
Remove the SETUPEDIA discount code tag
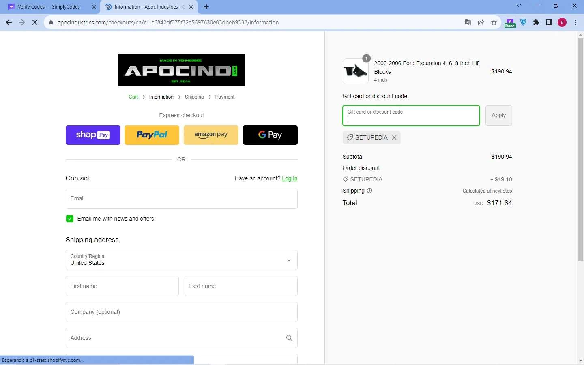[394, 137]
